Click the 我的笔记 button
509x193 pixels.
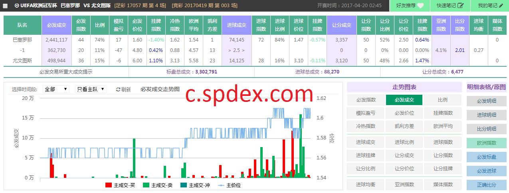click(490, 6)
